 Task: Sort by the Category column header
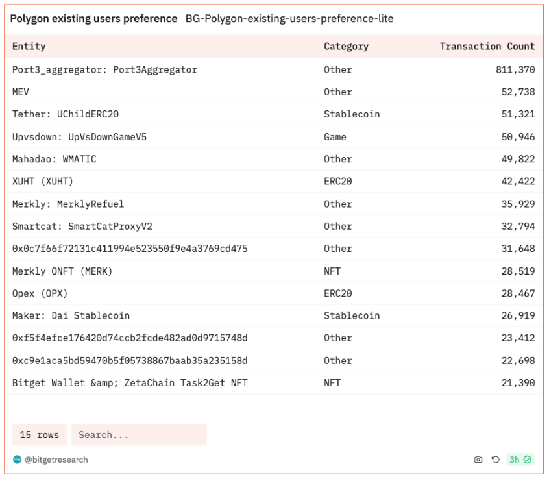346,47
